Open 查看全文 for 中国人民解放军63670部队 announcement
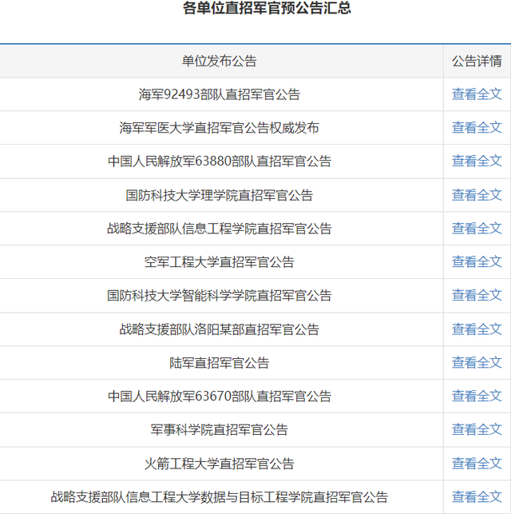511x514 pixels. tap(477, 396)
